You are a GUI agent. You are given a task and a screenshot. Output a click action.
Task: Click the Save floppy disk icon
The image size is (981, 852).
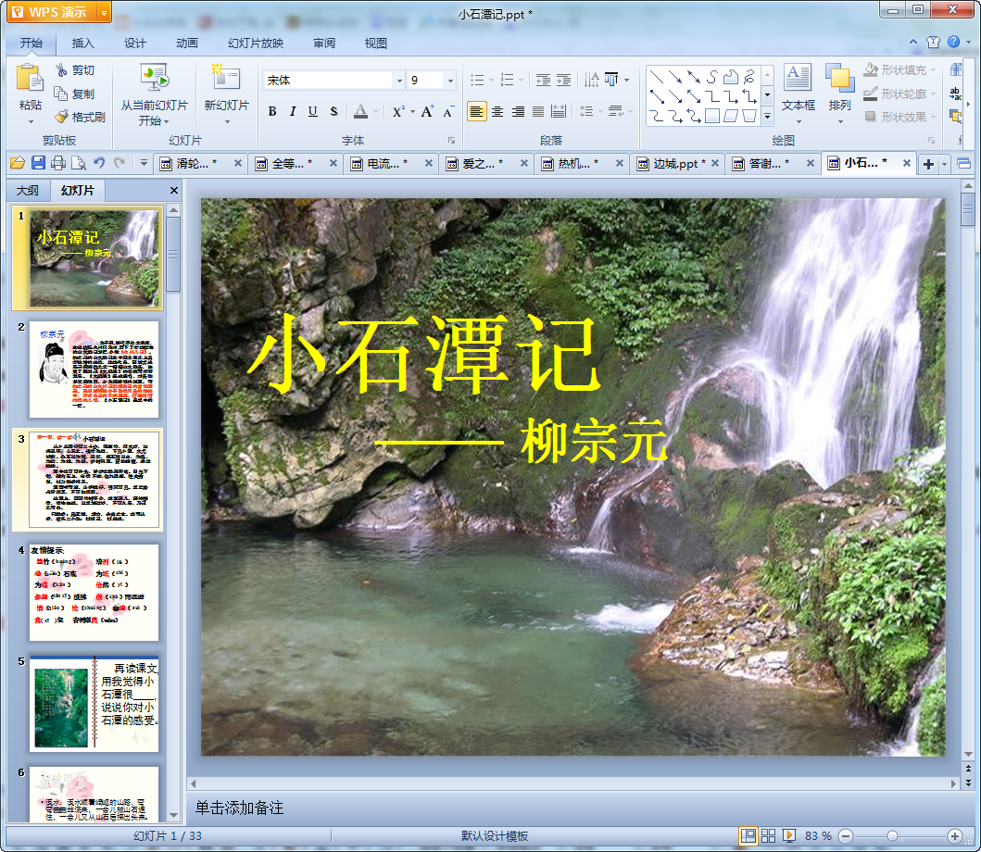pos(38,163)
